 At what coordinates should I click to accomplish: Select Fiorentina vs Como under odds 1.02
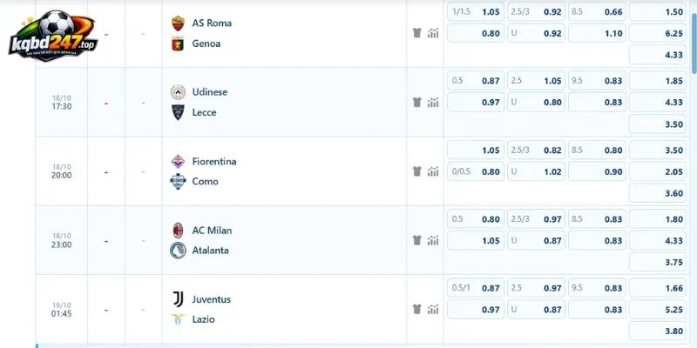coord(537,171)
